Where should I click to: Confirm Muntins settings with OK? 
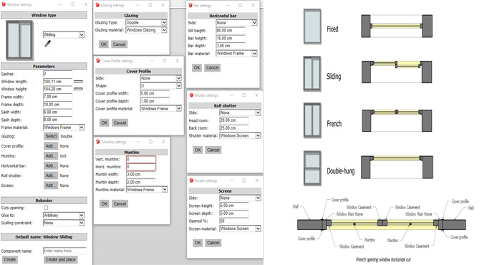pos(105,204)
